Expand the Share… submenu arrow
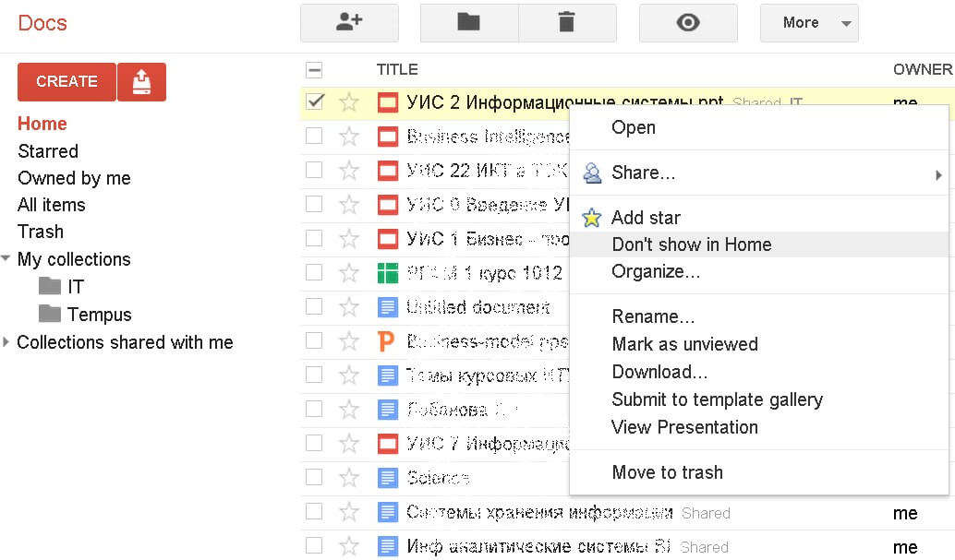Screen dimensions: 955x560 pos(938,175)
